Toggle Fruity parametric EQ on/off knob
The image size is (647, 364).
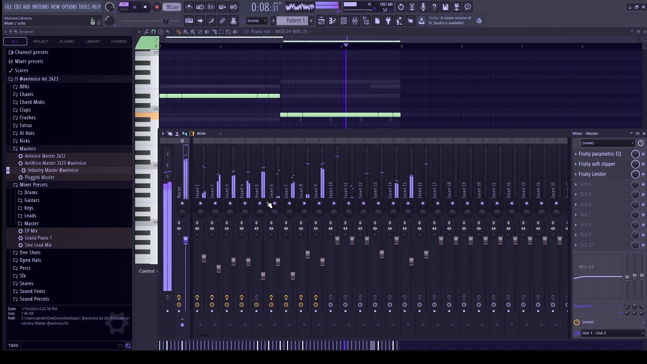click(635, 154)
